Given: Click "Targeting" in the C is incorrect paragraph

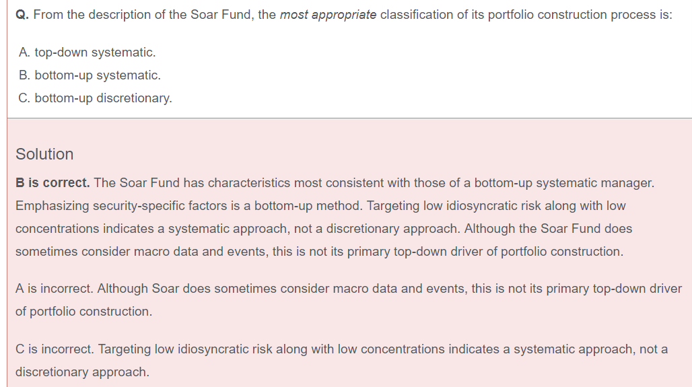Looking at the screenshot, I should [x=125, y=349].
